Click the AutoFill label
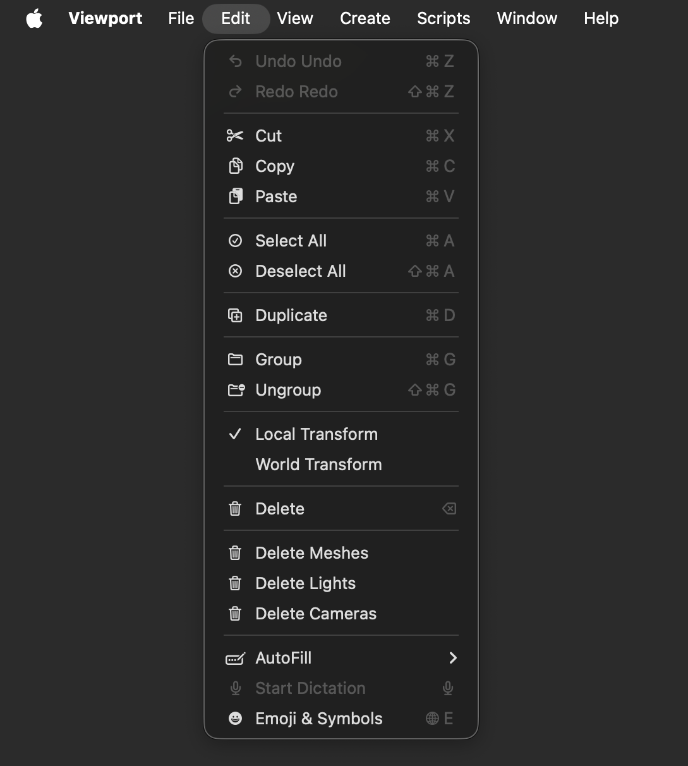This screenshot has width=688, height=766. click(283, 658)
